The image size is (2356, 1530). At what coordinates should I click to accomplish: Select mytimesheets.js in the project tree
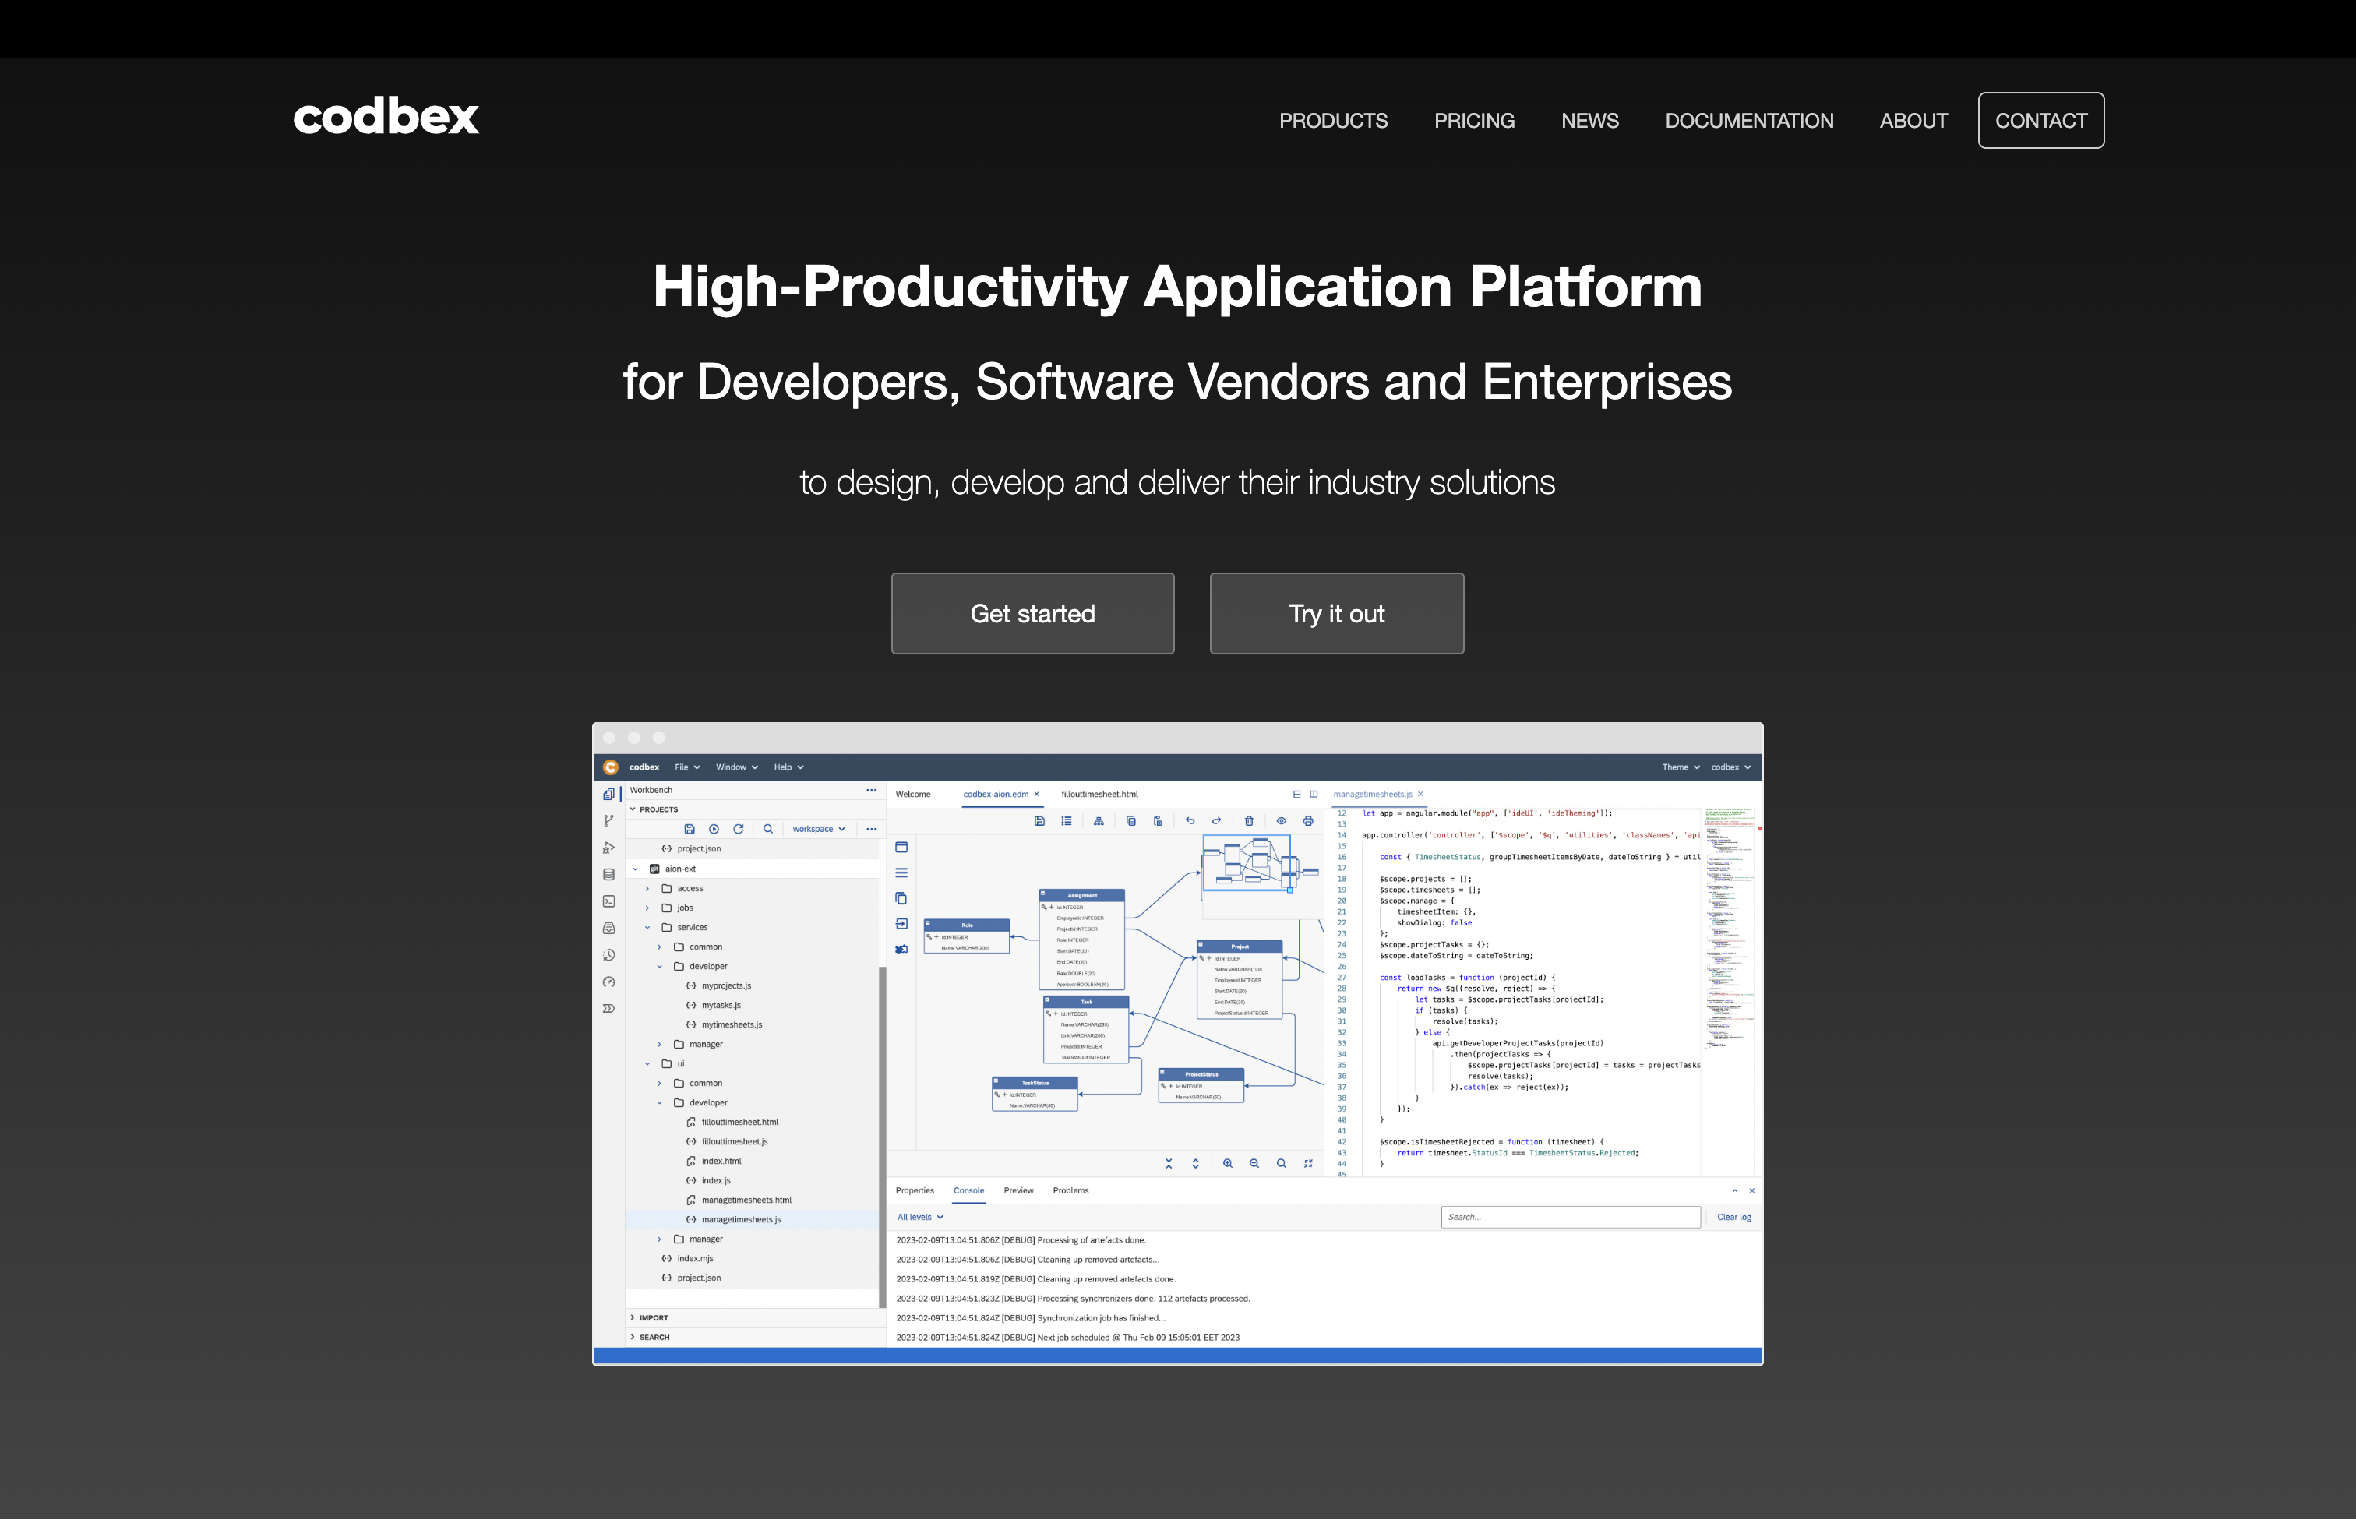point(732,1024)
